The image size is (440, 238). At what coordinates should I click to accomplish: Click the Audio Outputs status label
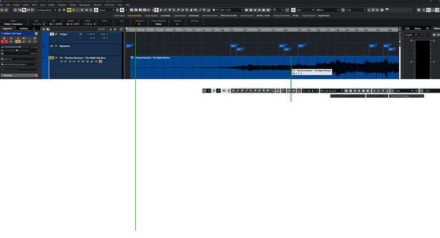tap(152, 16)
